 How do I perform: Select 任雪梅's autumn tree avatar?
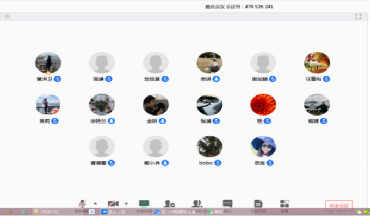tap(317, 63)
